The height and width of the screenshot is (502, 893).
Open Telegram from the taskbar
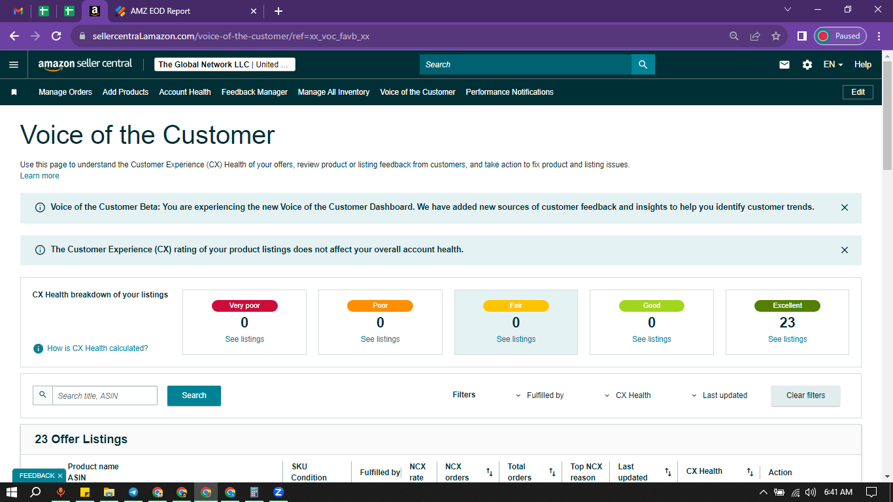(133, 492)
